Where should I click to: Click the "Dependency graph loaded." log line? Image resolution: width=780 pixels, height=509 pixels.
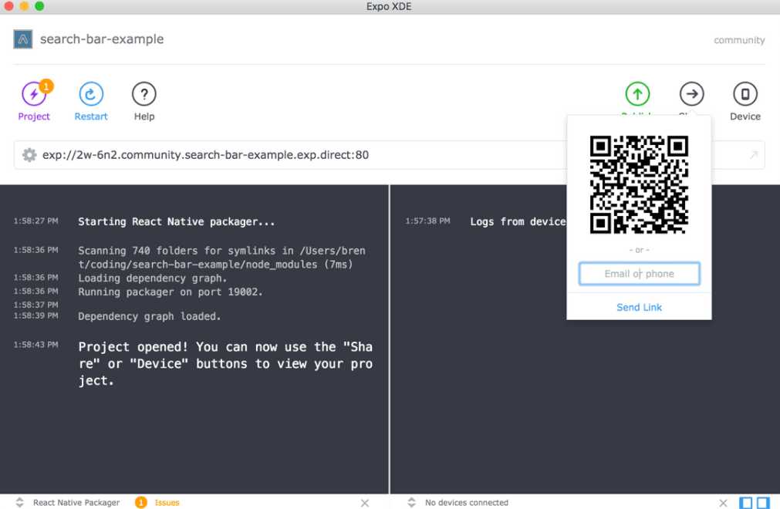pos(149,316)
